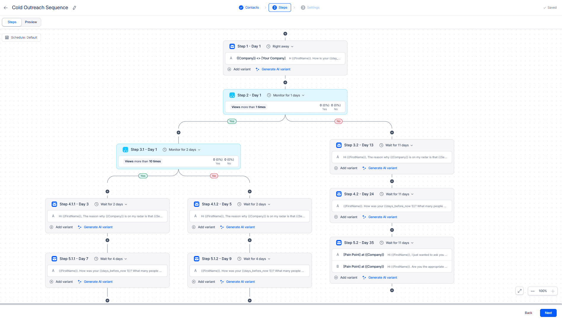
Task: Click the back arrow beside Cold Outreach Sequence
Action: pyautogui.click(x=6, y=8)
